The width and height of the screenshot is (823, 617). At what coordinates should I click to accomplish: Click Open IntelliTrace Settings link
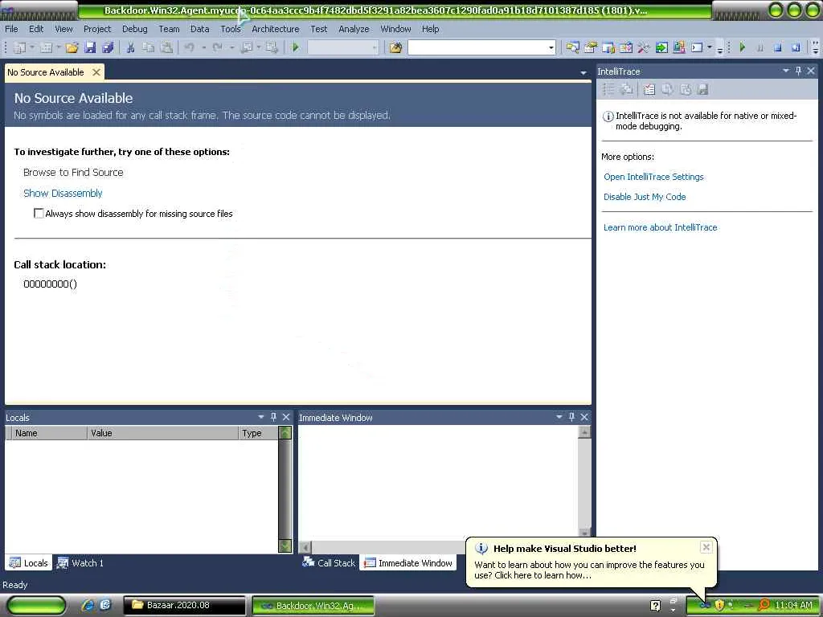tap(653, 177)
